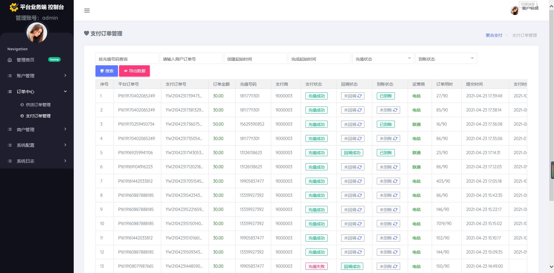
Task: Click the 搜索 button
Action: [x=107, y=71]
